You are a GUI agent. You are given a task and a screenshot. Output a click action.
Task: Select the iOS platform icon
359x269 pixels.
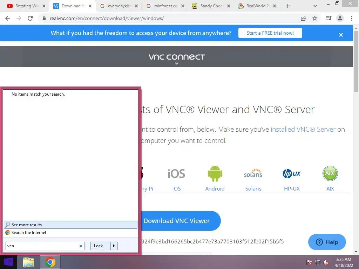(176, 174)
